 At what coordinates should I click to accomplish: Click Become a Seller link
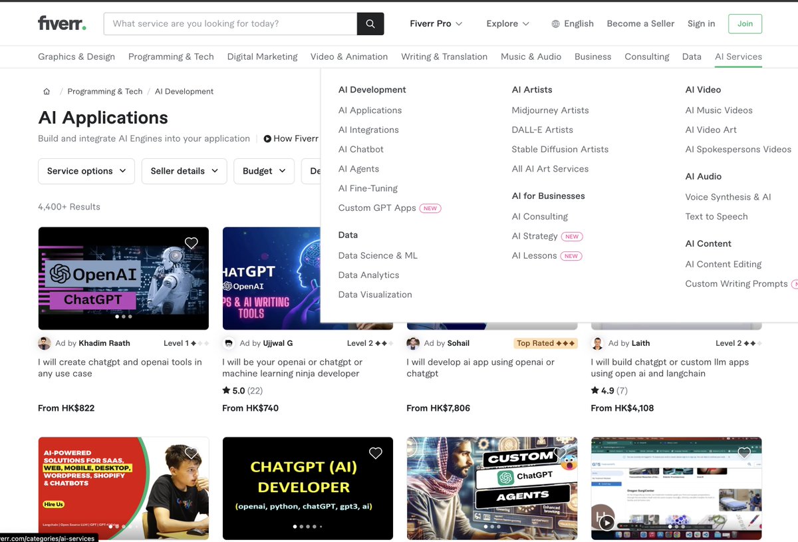(640, 24)
